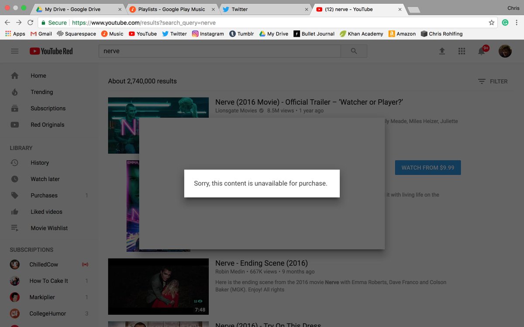Click the unavailable for purchase message
The width and height of the screenshot is (524, 327).
click(x=261, y=184)
